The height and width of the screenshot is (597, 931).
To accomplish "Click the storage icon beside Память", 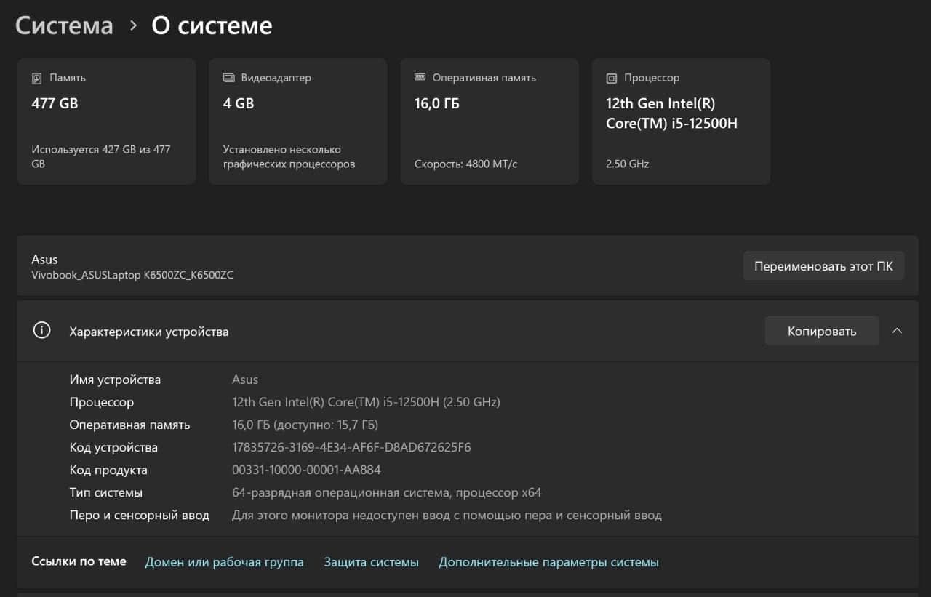I will pos(37,78).
